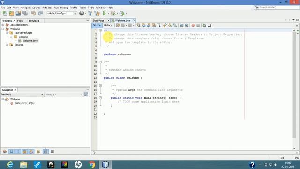The height and width of the screenshot is (169, 300).
Task: Collapse the main method fold at line 18
Action: [100, 98]
